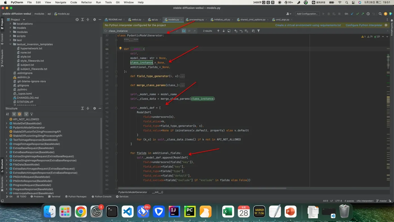
Task: Switch to the webui.py tab
Action: pos(136,20)
